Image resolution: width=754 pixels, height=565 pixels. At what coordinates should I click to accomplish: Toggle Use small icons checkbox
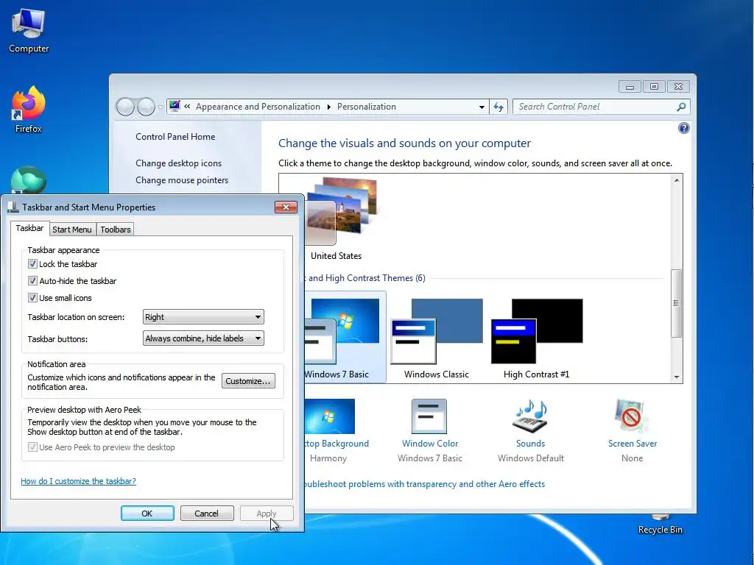point(32,297)
